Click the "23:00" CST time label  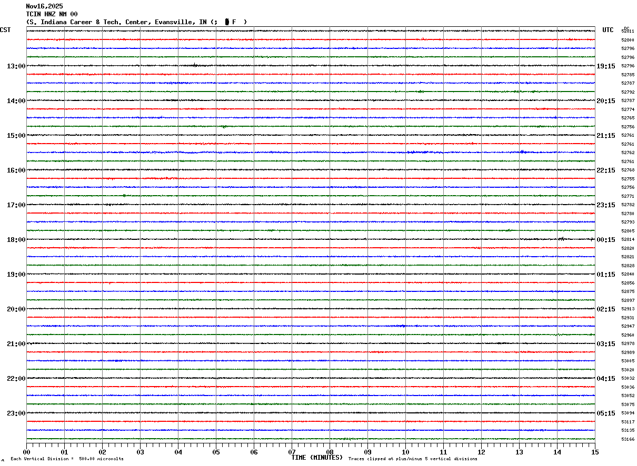pos(16,413)
